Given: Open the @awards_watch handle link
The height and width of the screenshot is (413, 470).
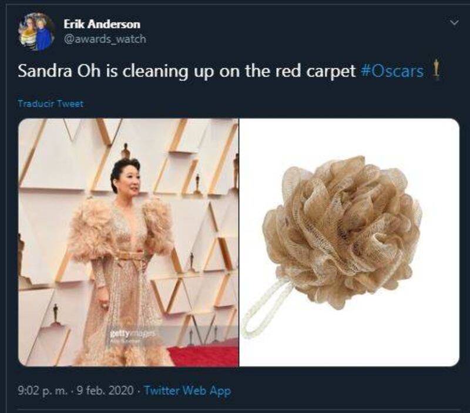Looking at the screenshot, I should pyautogui.click(x=105, y=39).
